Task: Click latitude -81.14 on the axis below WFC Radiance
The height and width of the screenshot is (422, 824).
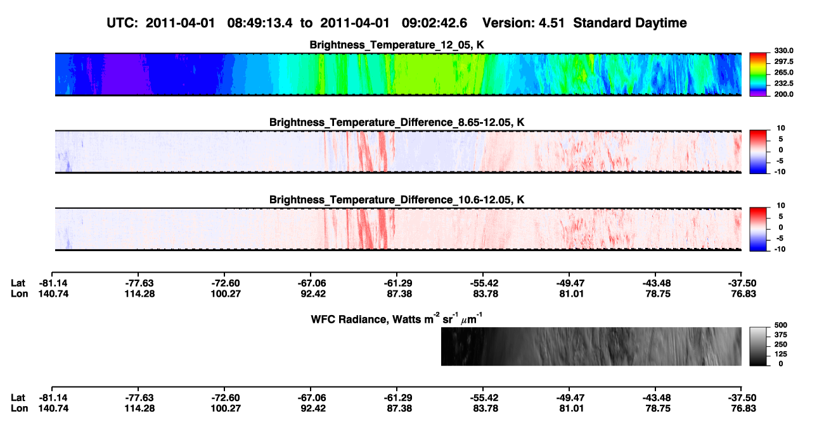Action: click(53, 397)
